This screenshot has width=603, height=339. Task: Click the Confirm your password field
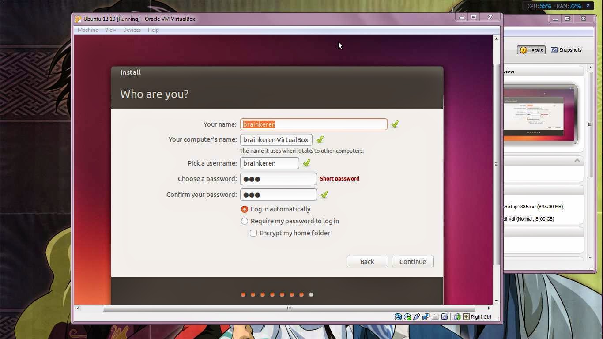click(x=278, y=195)
